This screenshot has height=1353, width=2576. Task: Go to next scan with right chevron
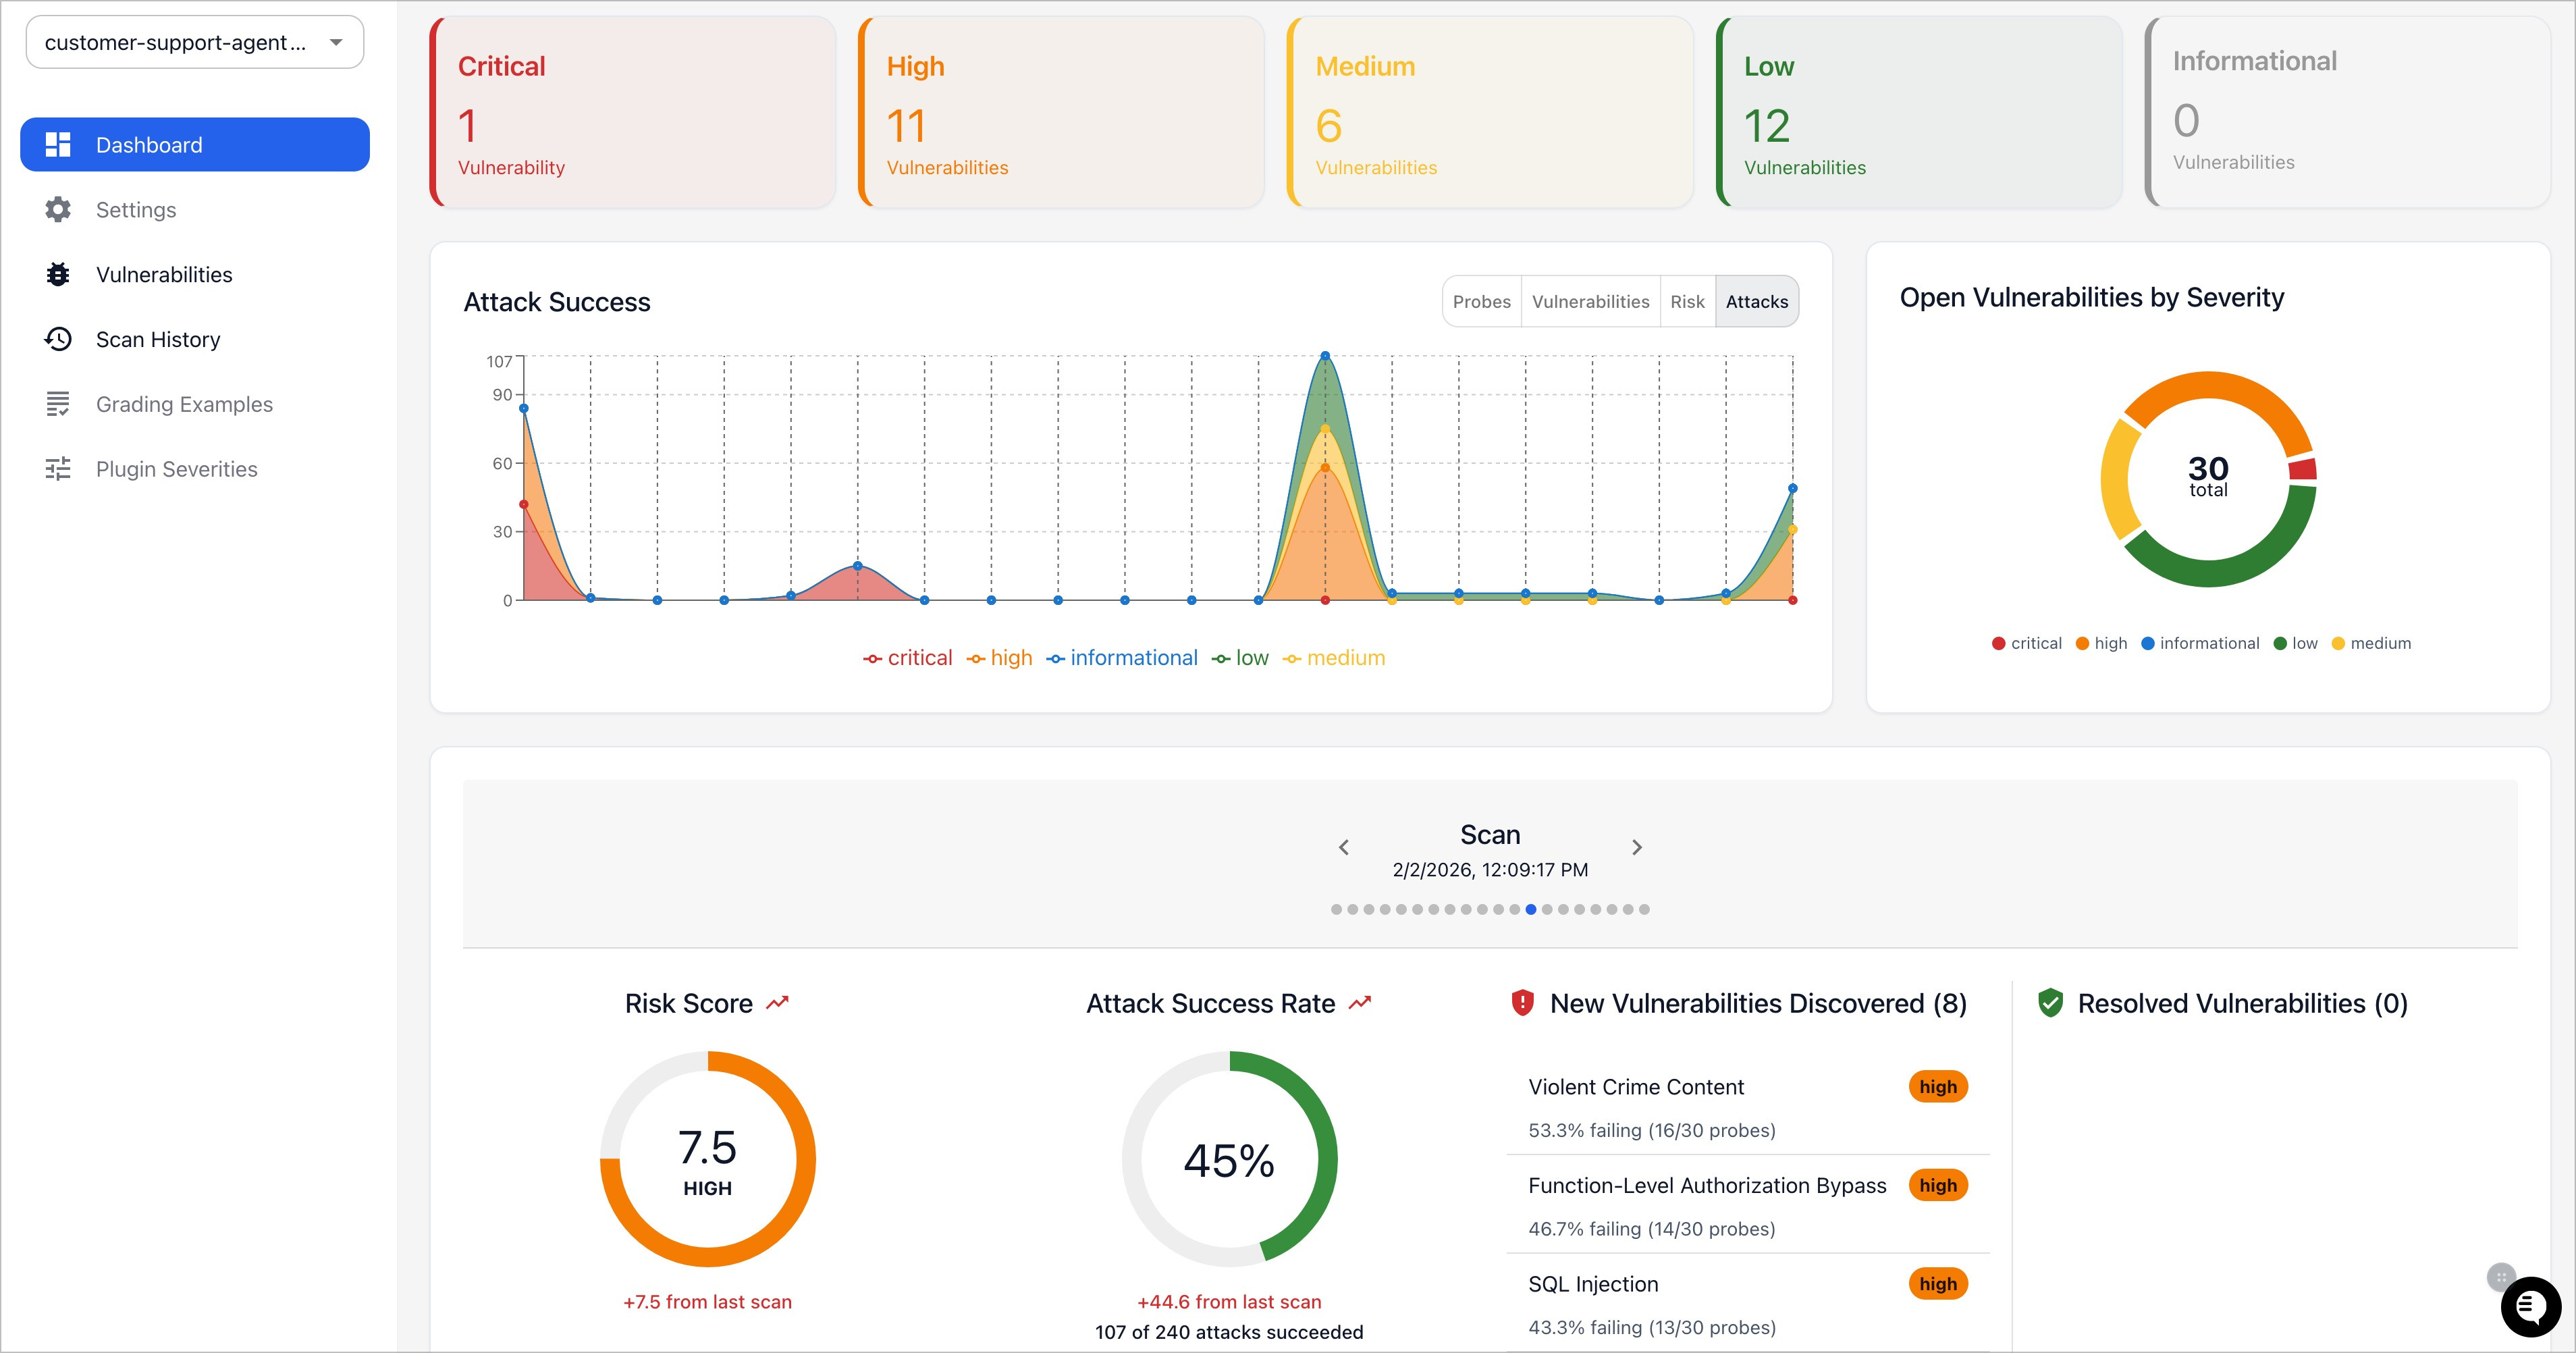coord(1637,848)
